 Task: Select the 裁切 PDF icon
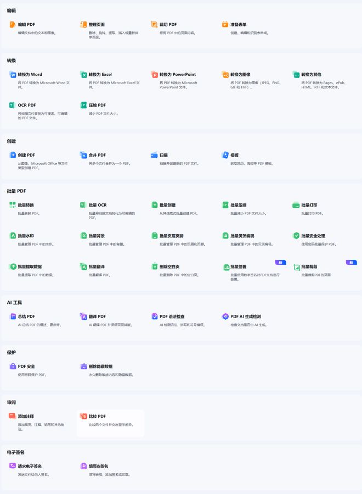[154, 25]
